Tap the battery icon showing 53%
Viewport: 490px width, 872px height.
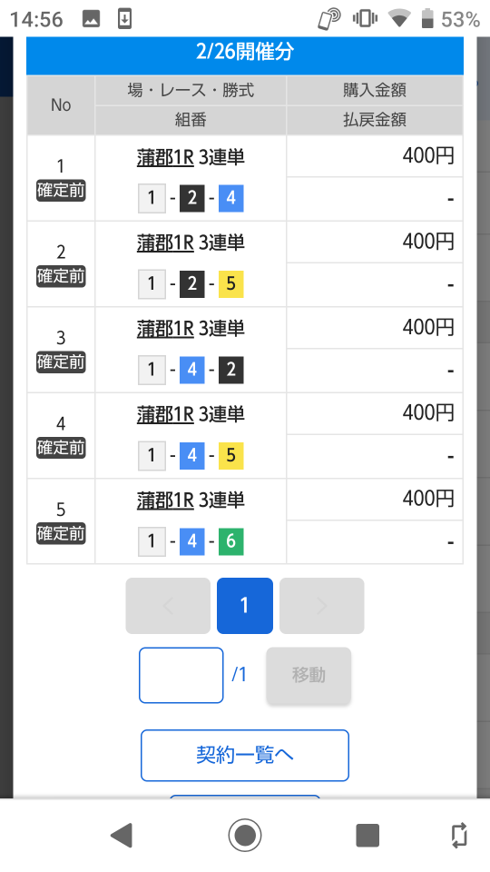coord(426,19)
